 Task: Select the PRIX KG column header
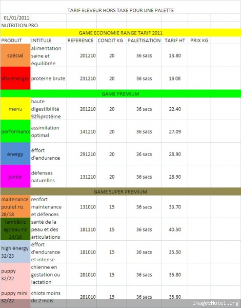199,41
